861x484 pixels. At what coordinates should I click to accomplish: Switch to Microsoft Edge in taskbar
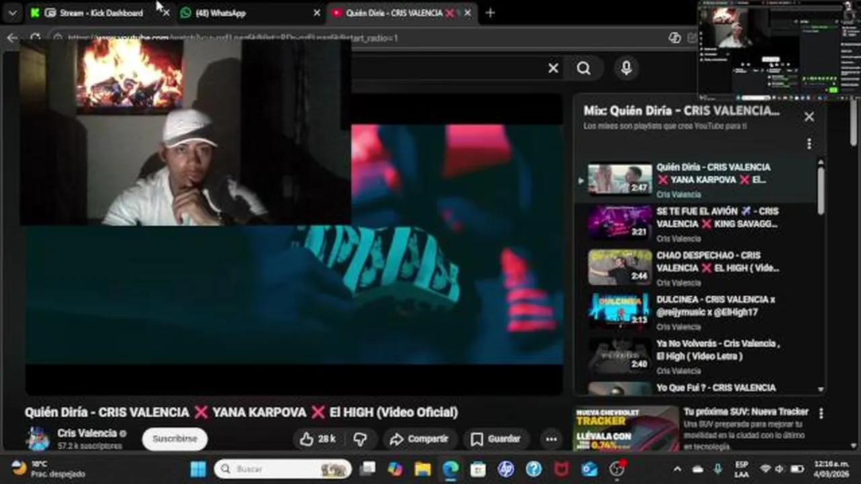(x=451, y=469)
